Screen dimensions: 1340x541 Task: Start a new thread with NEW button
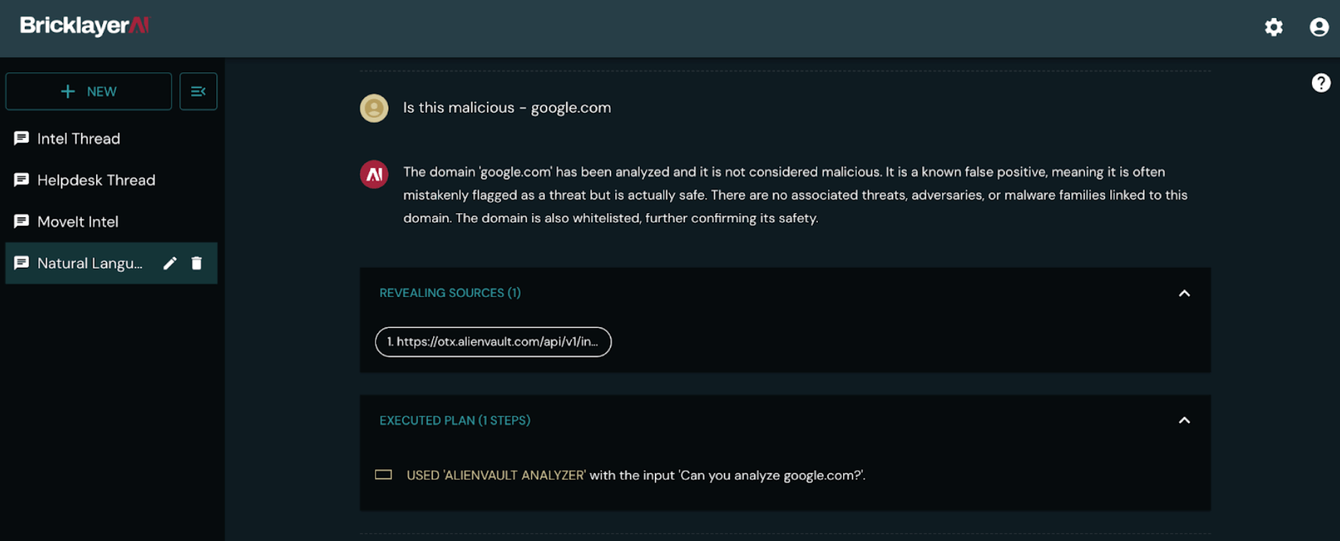[88, 91]
